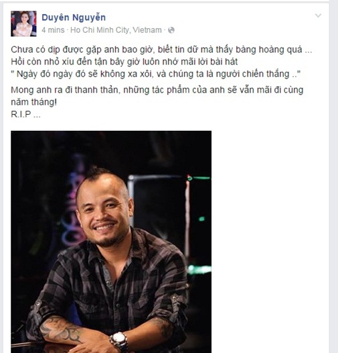338x353 pixels.
Task: Click the 'R.I.P ...' text
Action: coord(25,114)
